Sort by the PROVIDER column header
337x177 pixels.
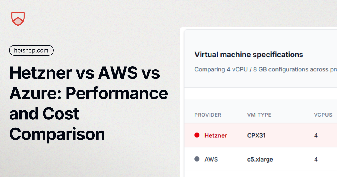coord(208,115)
